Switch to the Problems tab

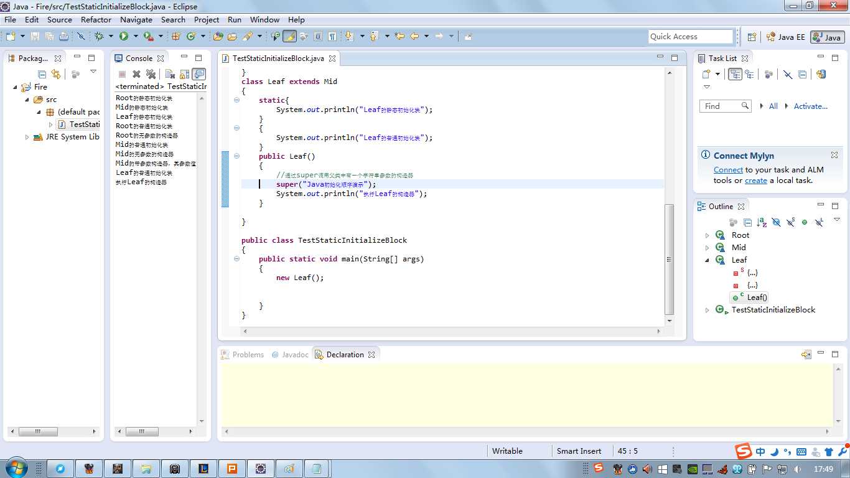click(242, 354)
